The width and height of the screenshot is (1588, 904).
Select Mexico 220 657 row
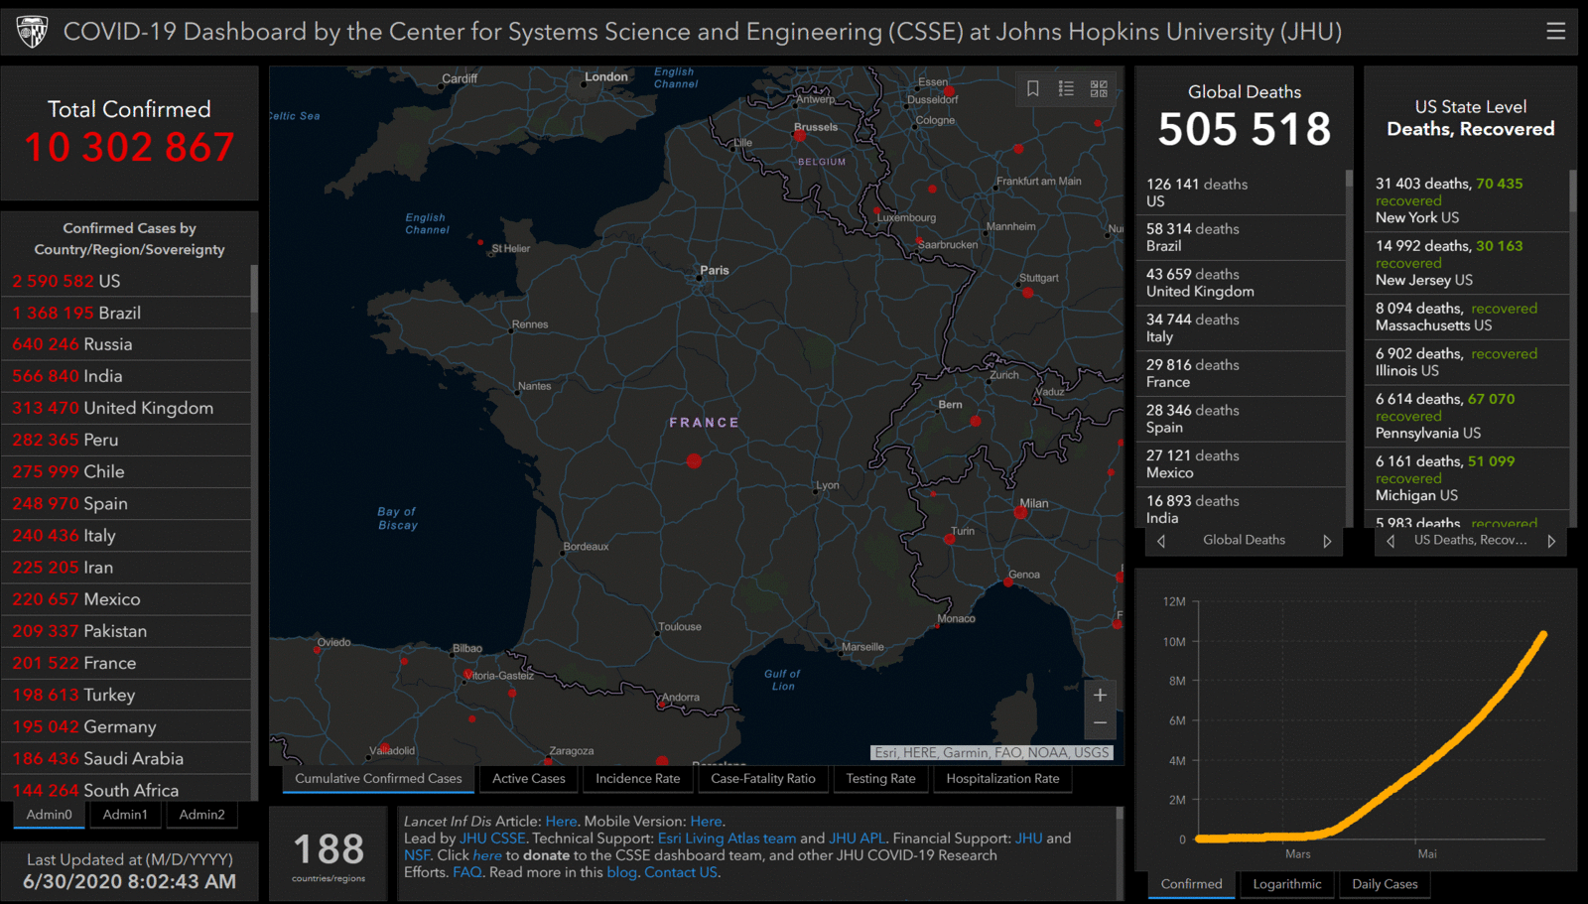pos(126,599)
